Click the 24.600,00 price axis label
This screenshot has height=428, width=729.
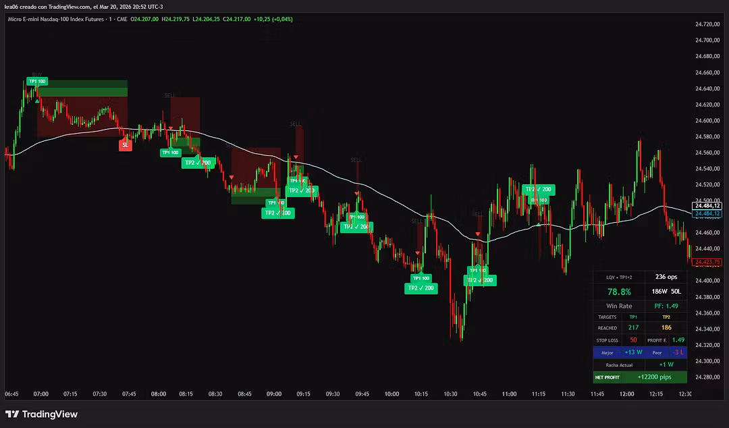click(x=707, y=120)
